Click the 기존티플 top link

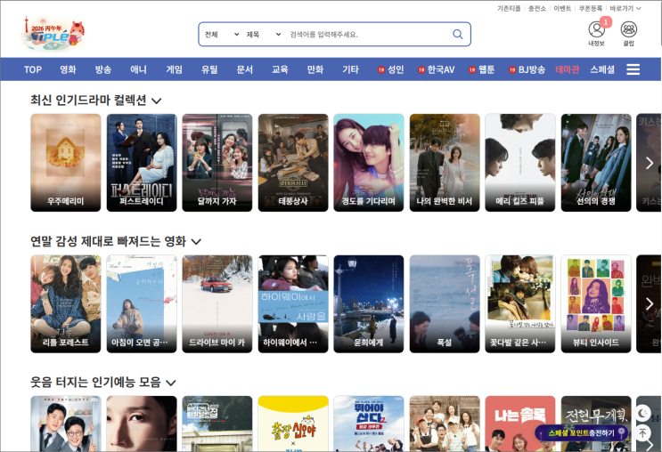point(509,8)
